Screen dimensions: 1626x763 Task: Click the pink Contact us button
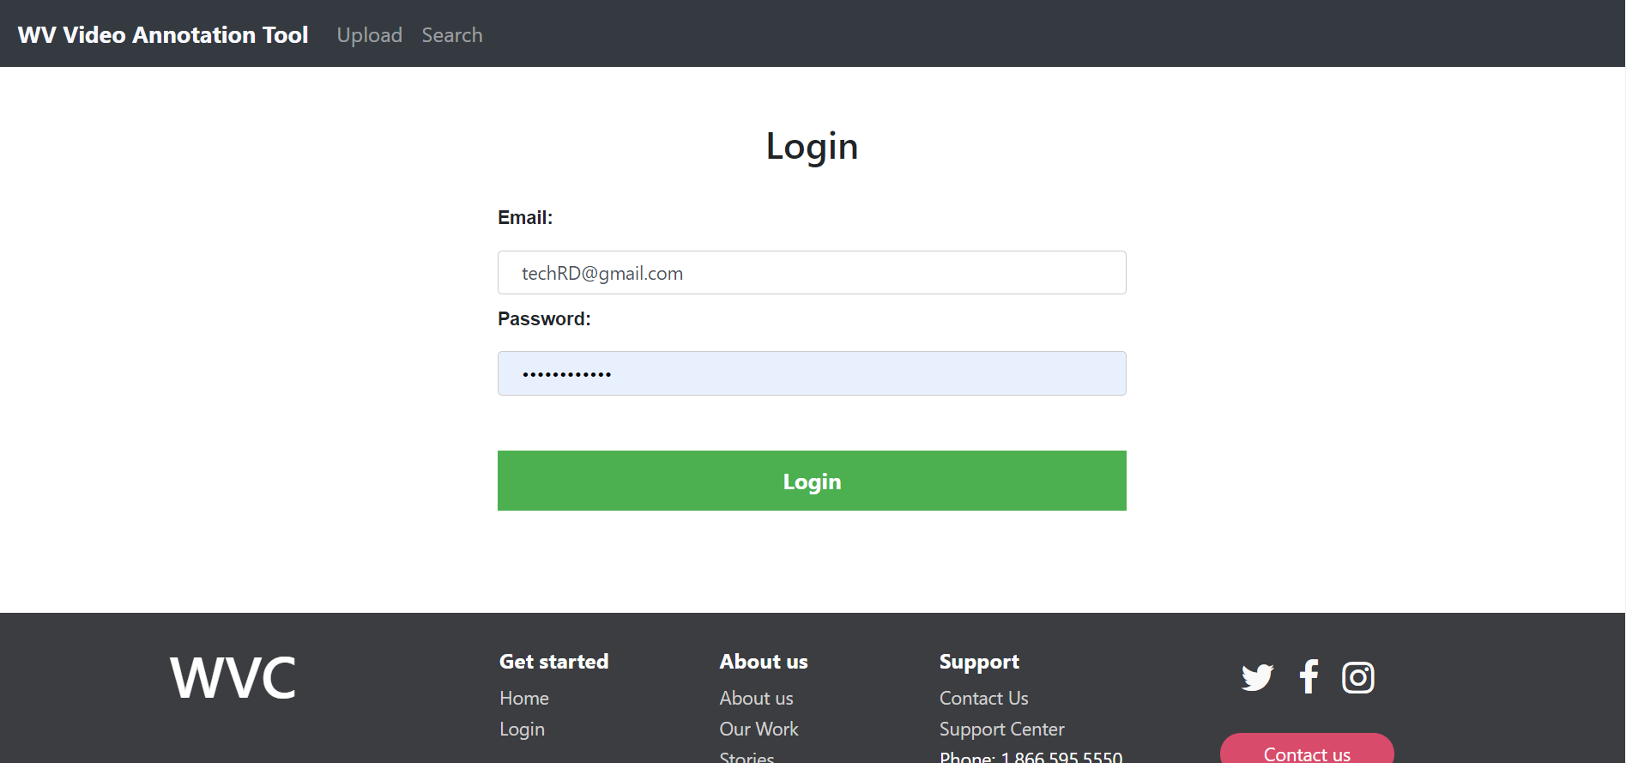point(1306,752)
